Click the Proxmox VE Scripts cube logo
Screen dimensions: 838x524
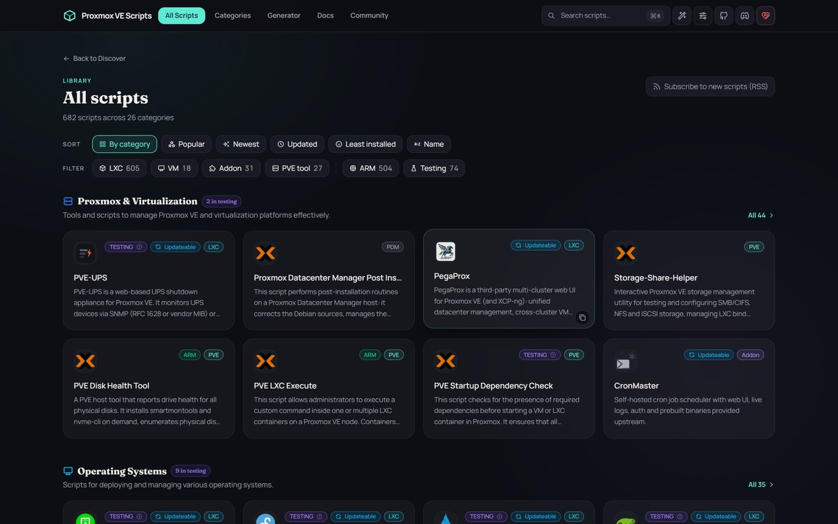[x=69, y=15]
